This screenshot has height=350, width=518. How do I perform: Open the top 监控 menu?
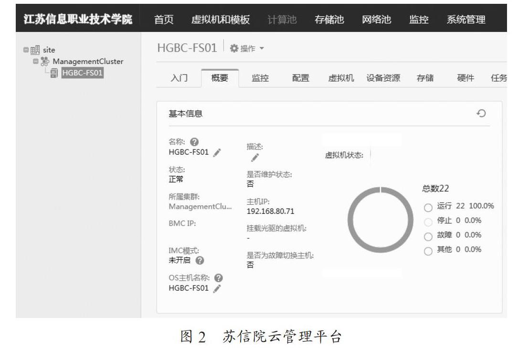coord(419,20)
